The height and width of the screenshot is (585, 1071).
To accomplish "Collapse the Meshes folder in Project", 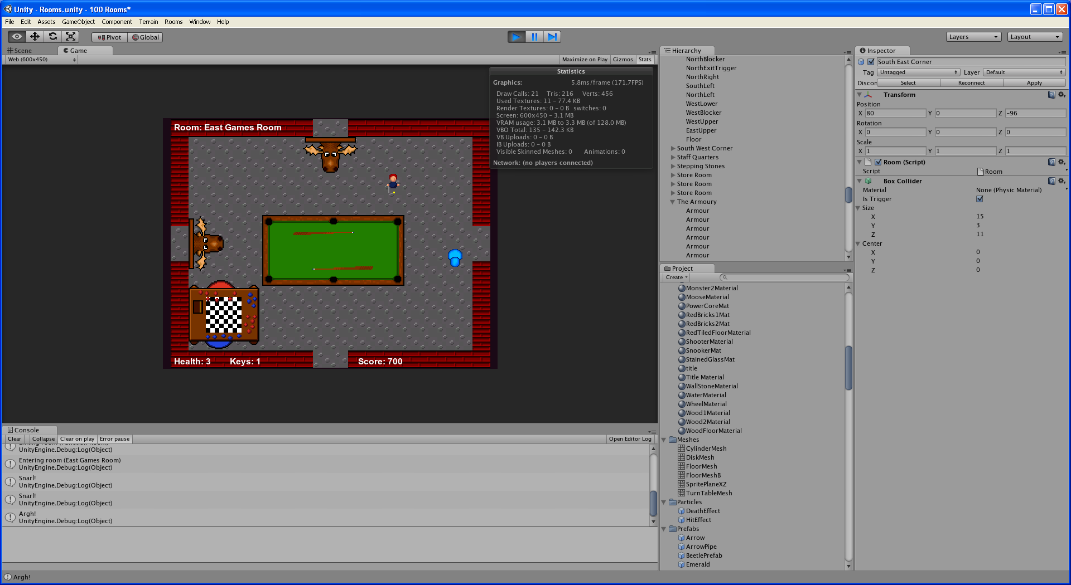I will coord(664,440).
